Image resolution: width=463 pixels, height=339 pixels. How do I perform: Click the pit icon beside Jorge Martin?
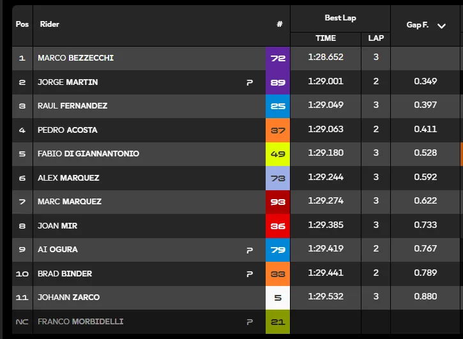pos(250,83)
